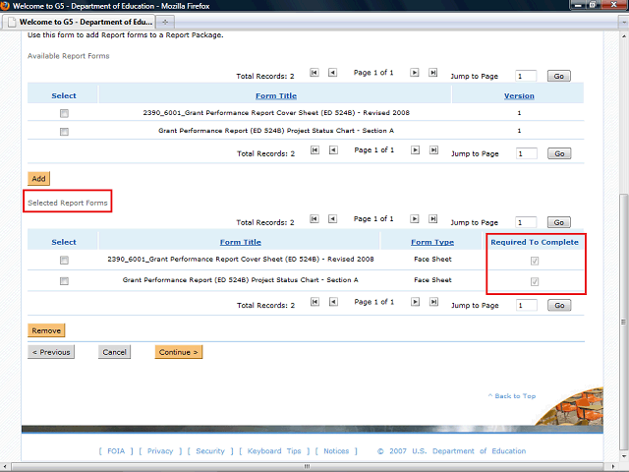Last-page arrow in pager just above Remove button
The image size is (629, 472).
pyautogui.click(x=433, y=302)
